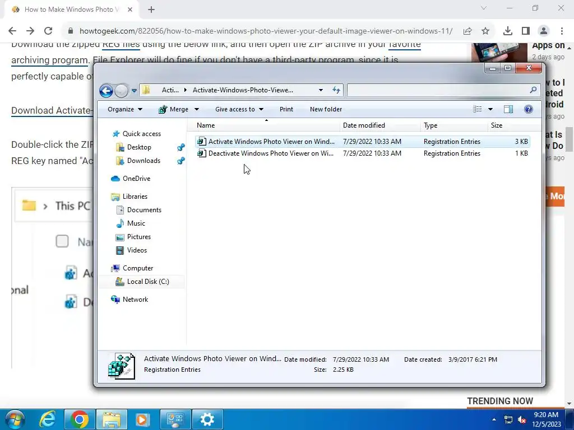
Task: Launch Internet Explorer from taskbar
Action: click(48, 419)
